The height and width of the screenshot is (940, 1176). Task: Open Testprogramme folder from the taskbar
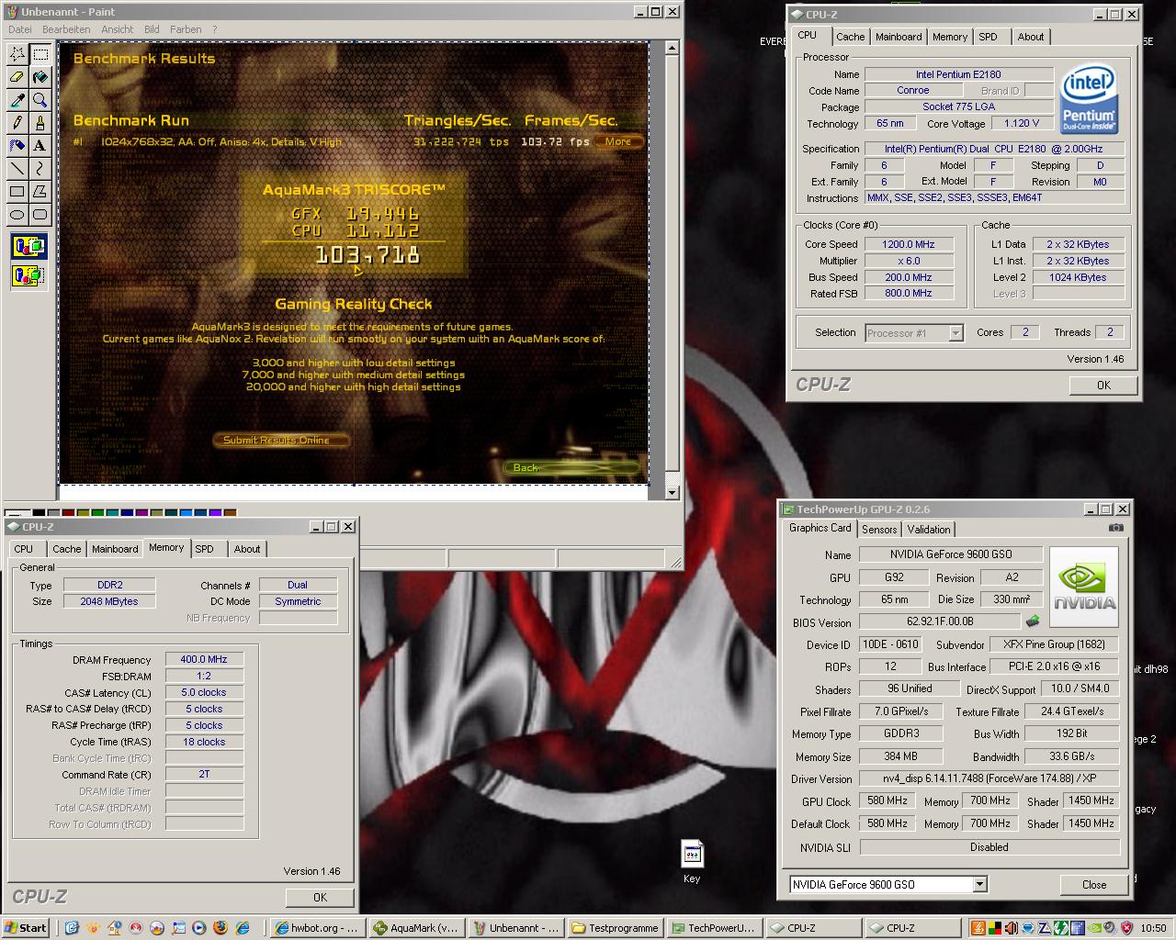616,928
